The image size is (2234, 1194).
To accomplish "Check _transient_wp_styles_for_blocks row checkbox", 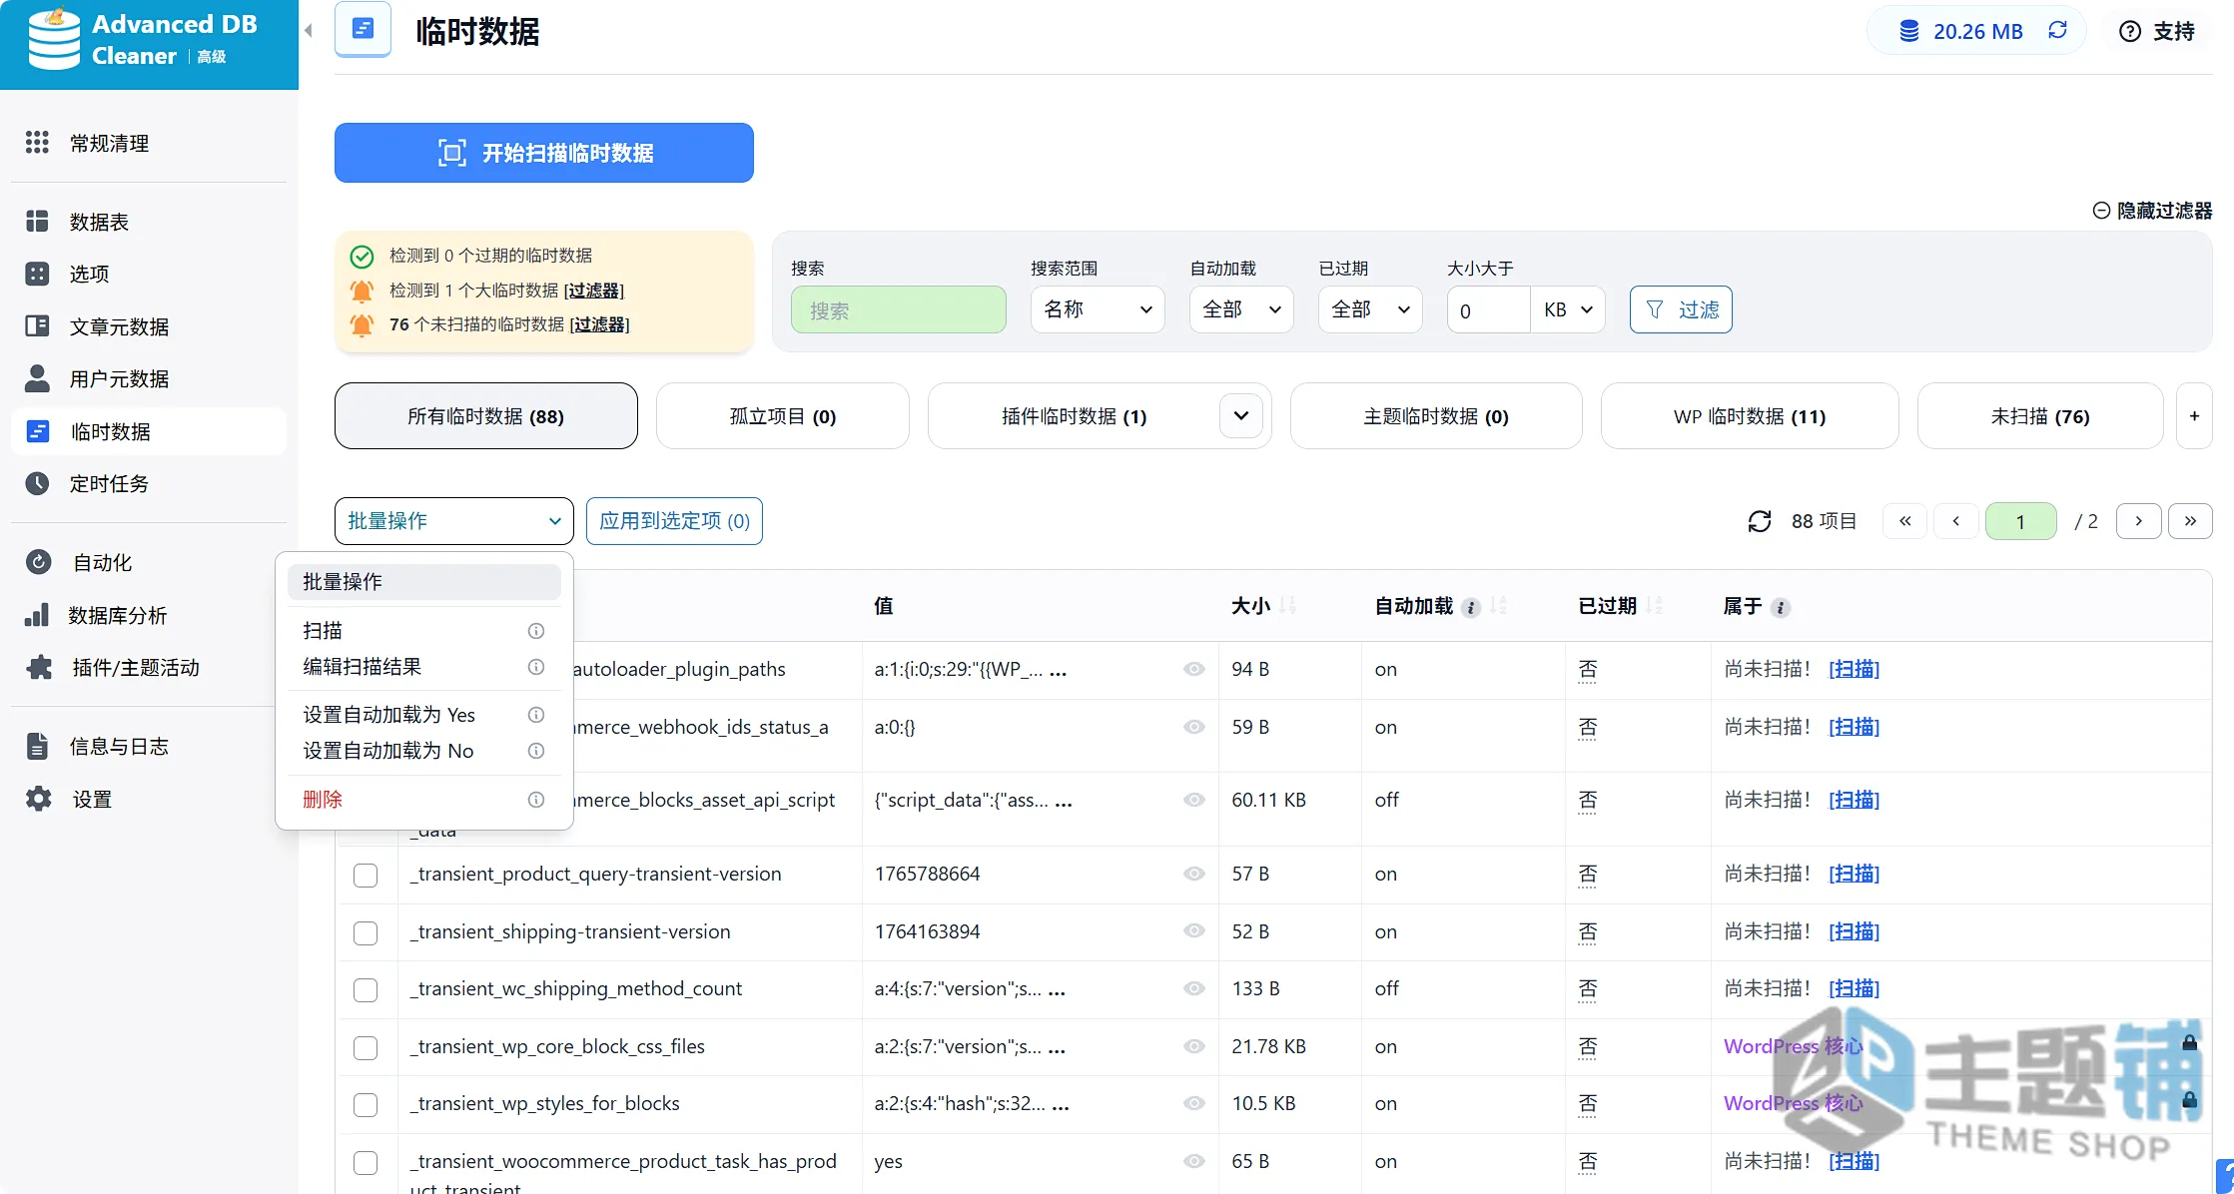I will point(366,1104).
